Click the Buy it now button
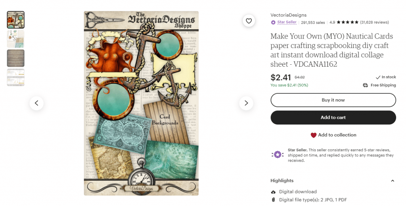Image resolution: width=406 pixels, height=206 pixels. coord(333,100)
